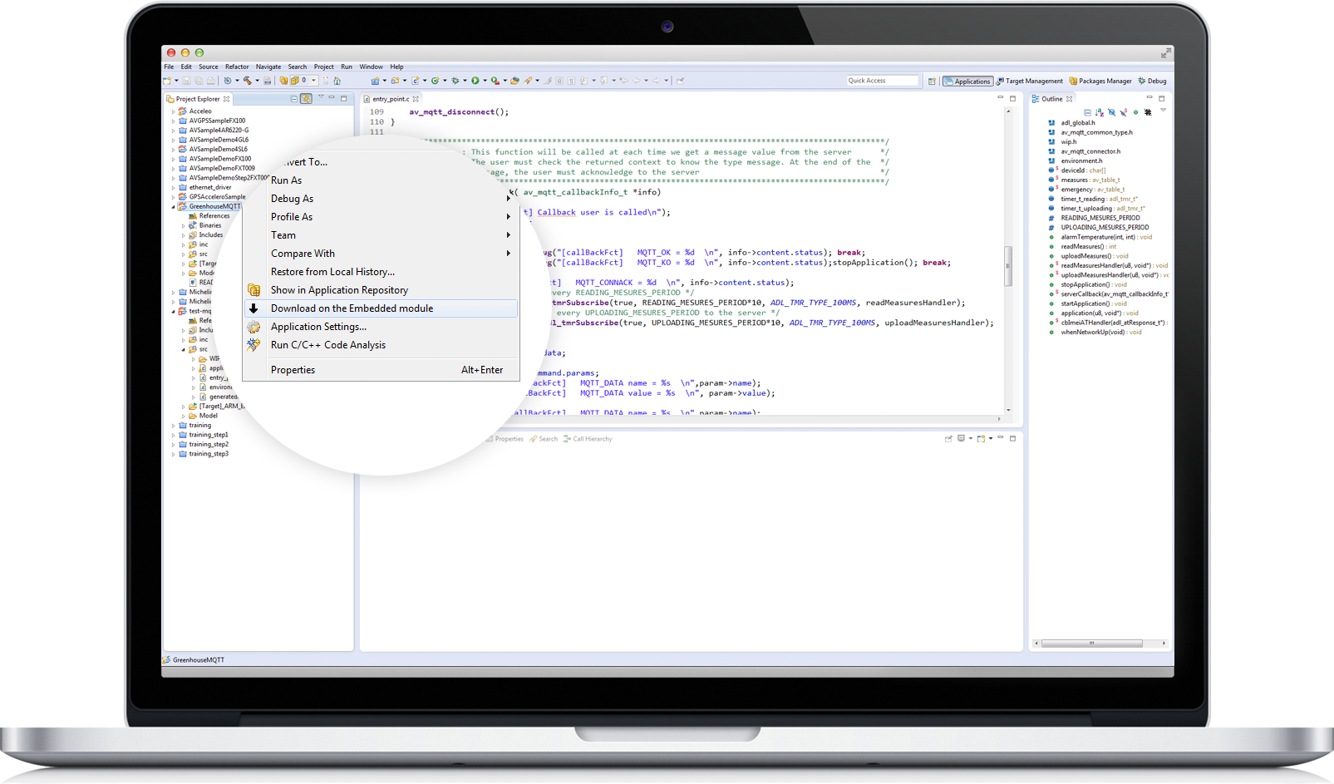Open the Navigate menu

tap(268, 67)
